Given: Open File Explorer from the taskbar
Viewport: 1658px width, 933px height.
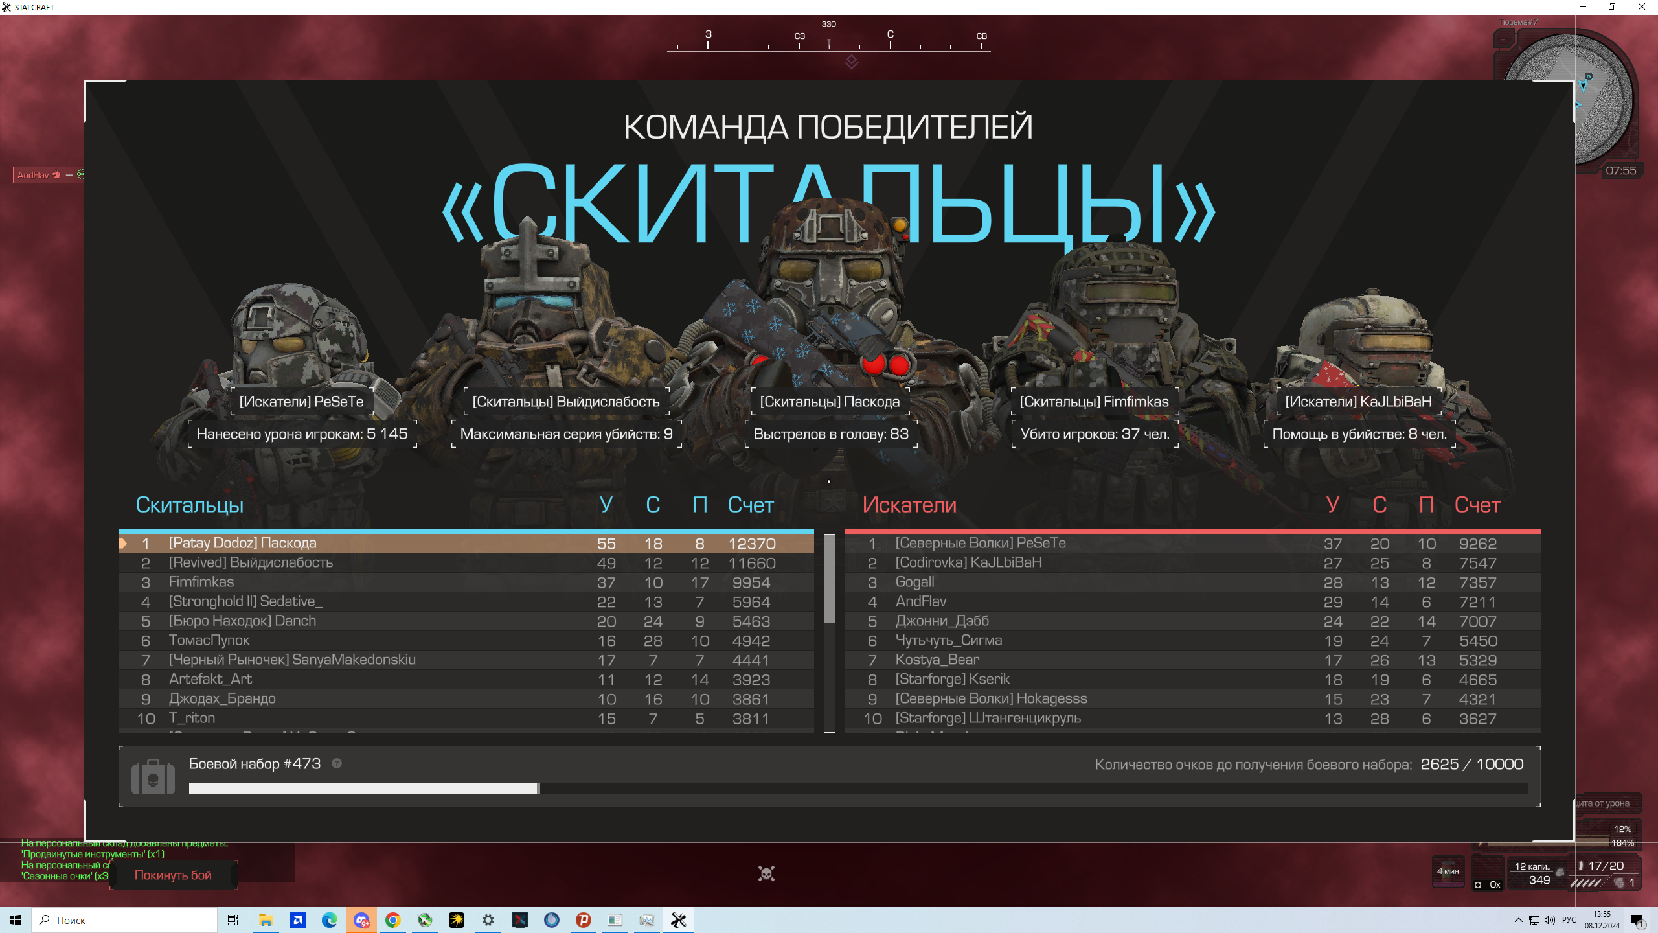Looking at the screenshot, I should coord(266,920).
